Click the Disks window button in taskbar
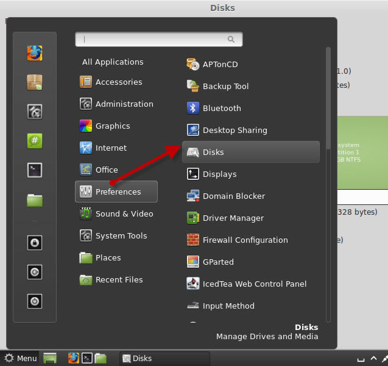388x366 pixels. click(x=165, y=358)
